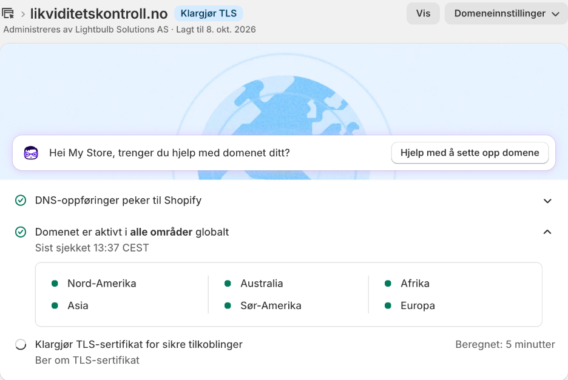Click the loading spinner beside TLS-sertifikat step
Image resolution: width=568 pixels, height=380 pixels.
pos(21,344)
